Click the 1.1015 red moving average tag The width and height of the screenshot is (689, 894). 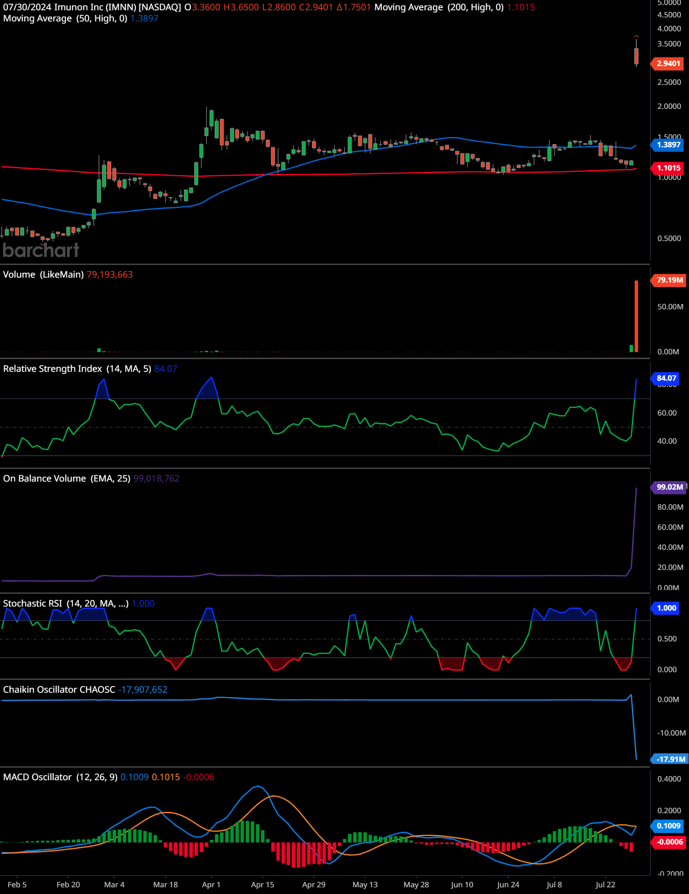click(668, 168)
